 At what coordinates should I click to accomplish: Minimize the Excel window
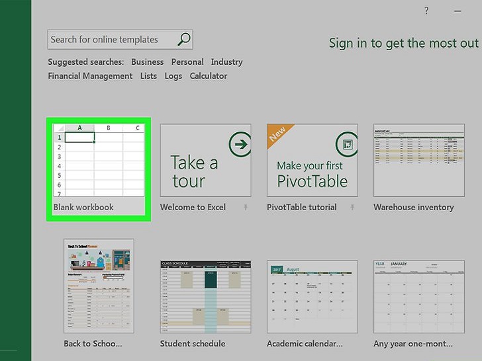458,11
